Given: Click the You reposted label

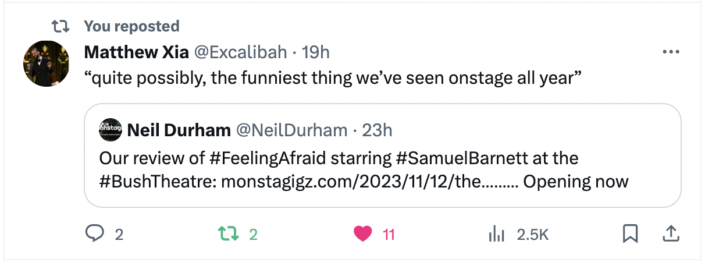Looking at the screenshot, I should [x=131, y=26].
